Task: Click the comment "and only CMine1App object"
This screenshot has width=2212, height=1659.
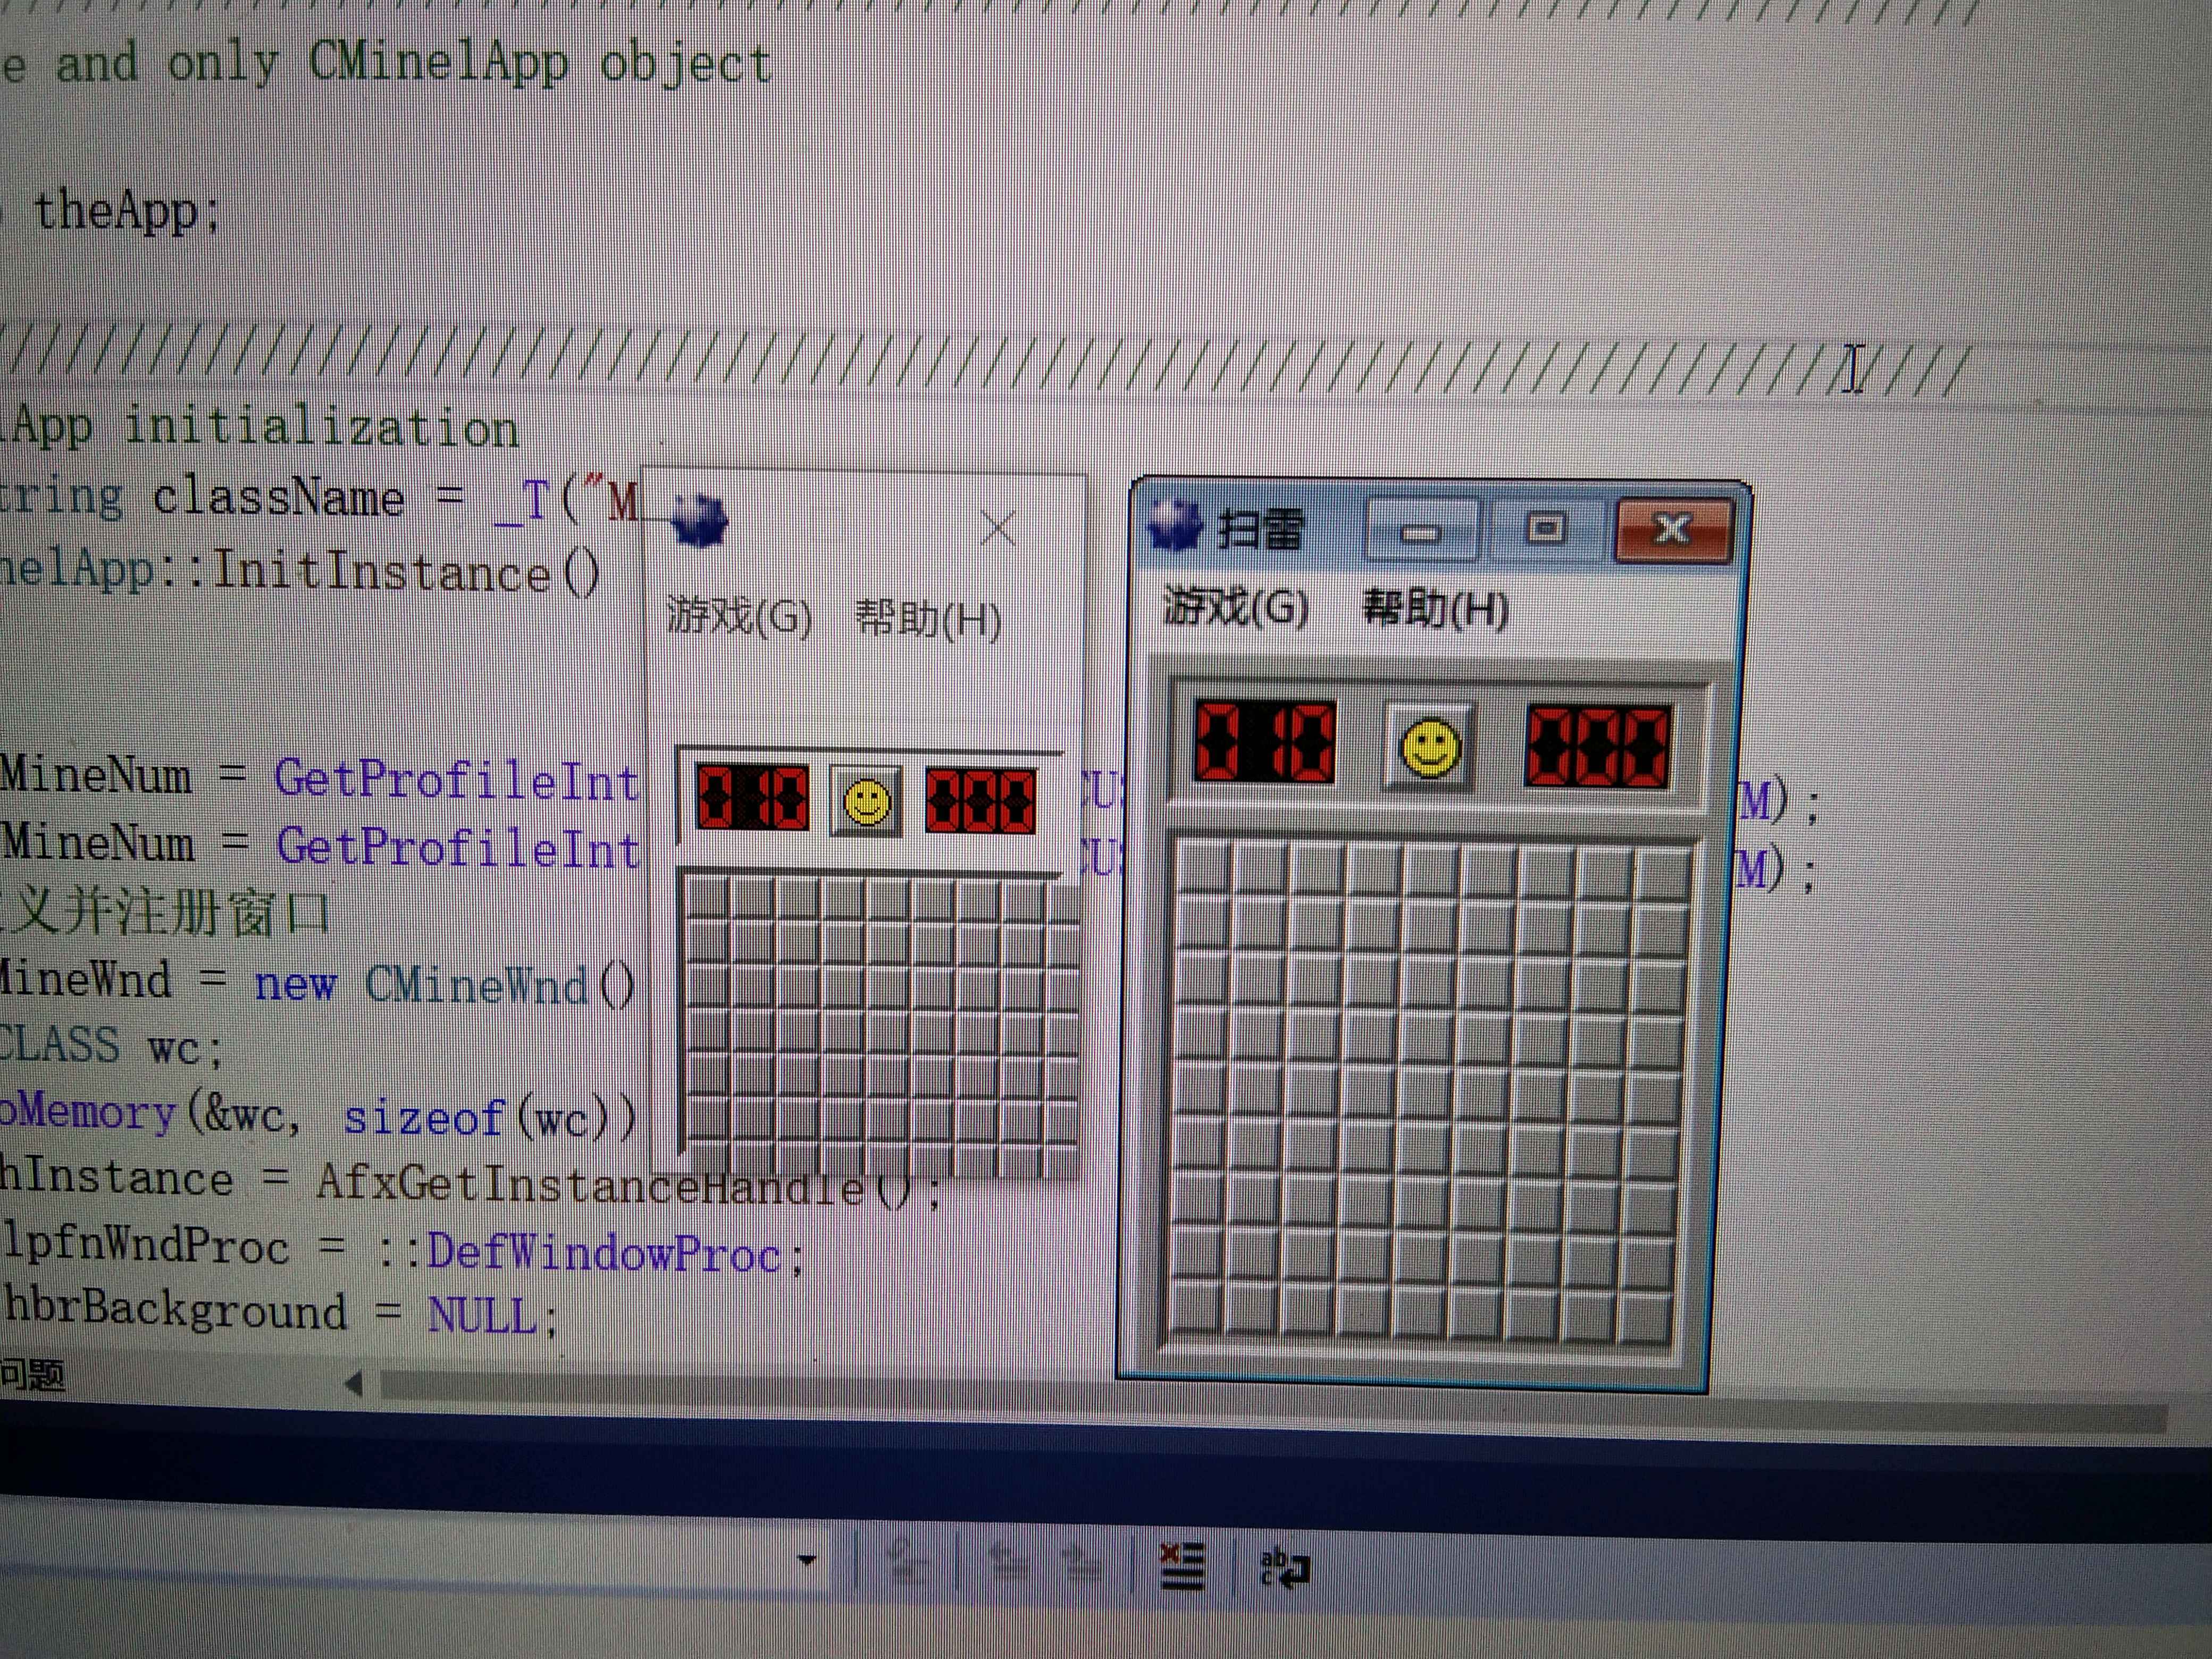Action: (x=414, y=65)
